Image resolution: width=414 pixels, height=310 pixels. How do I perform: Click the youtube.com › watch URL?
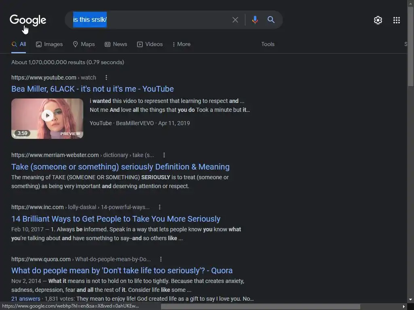[x=54, y=77]
